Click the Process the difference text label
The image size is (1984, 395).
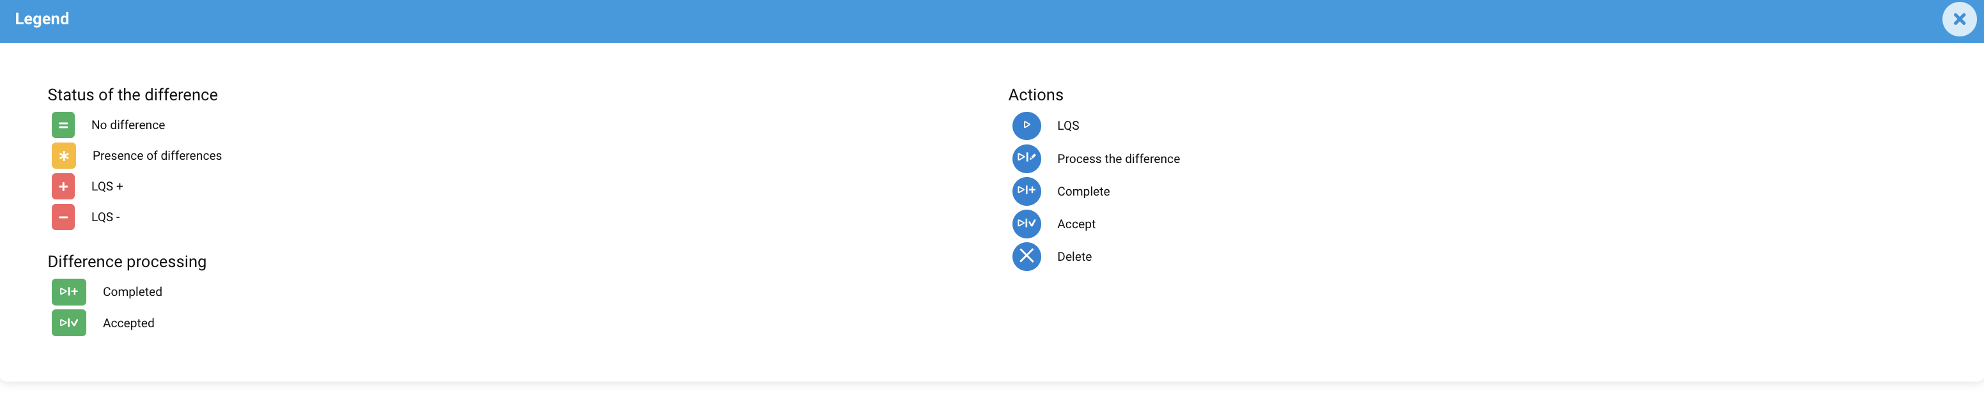1117,159
